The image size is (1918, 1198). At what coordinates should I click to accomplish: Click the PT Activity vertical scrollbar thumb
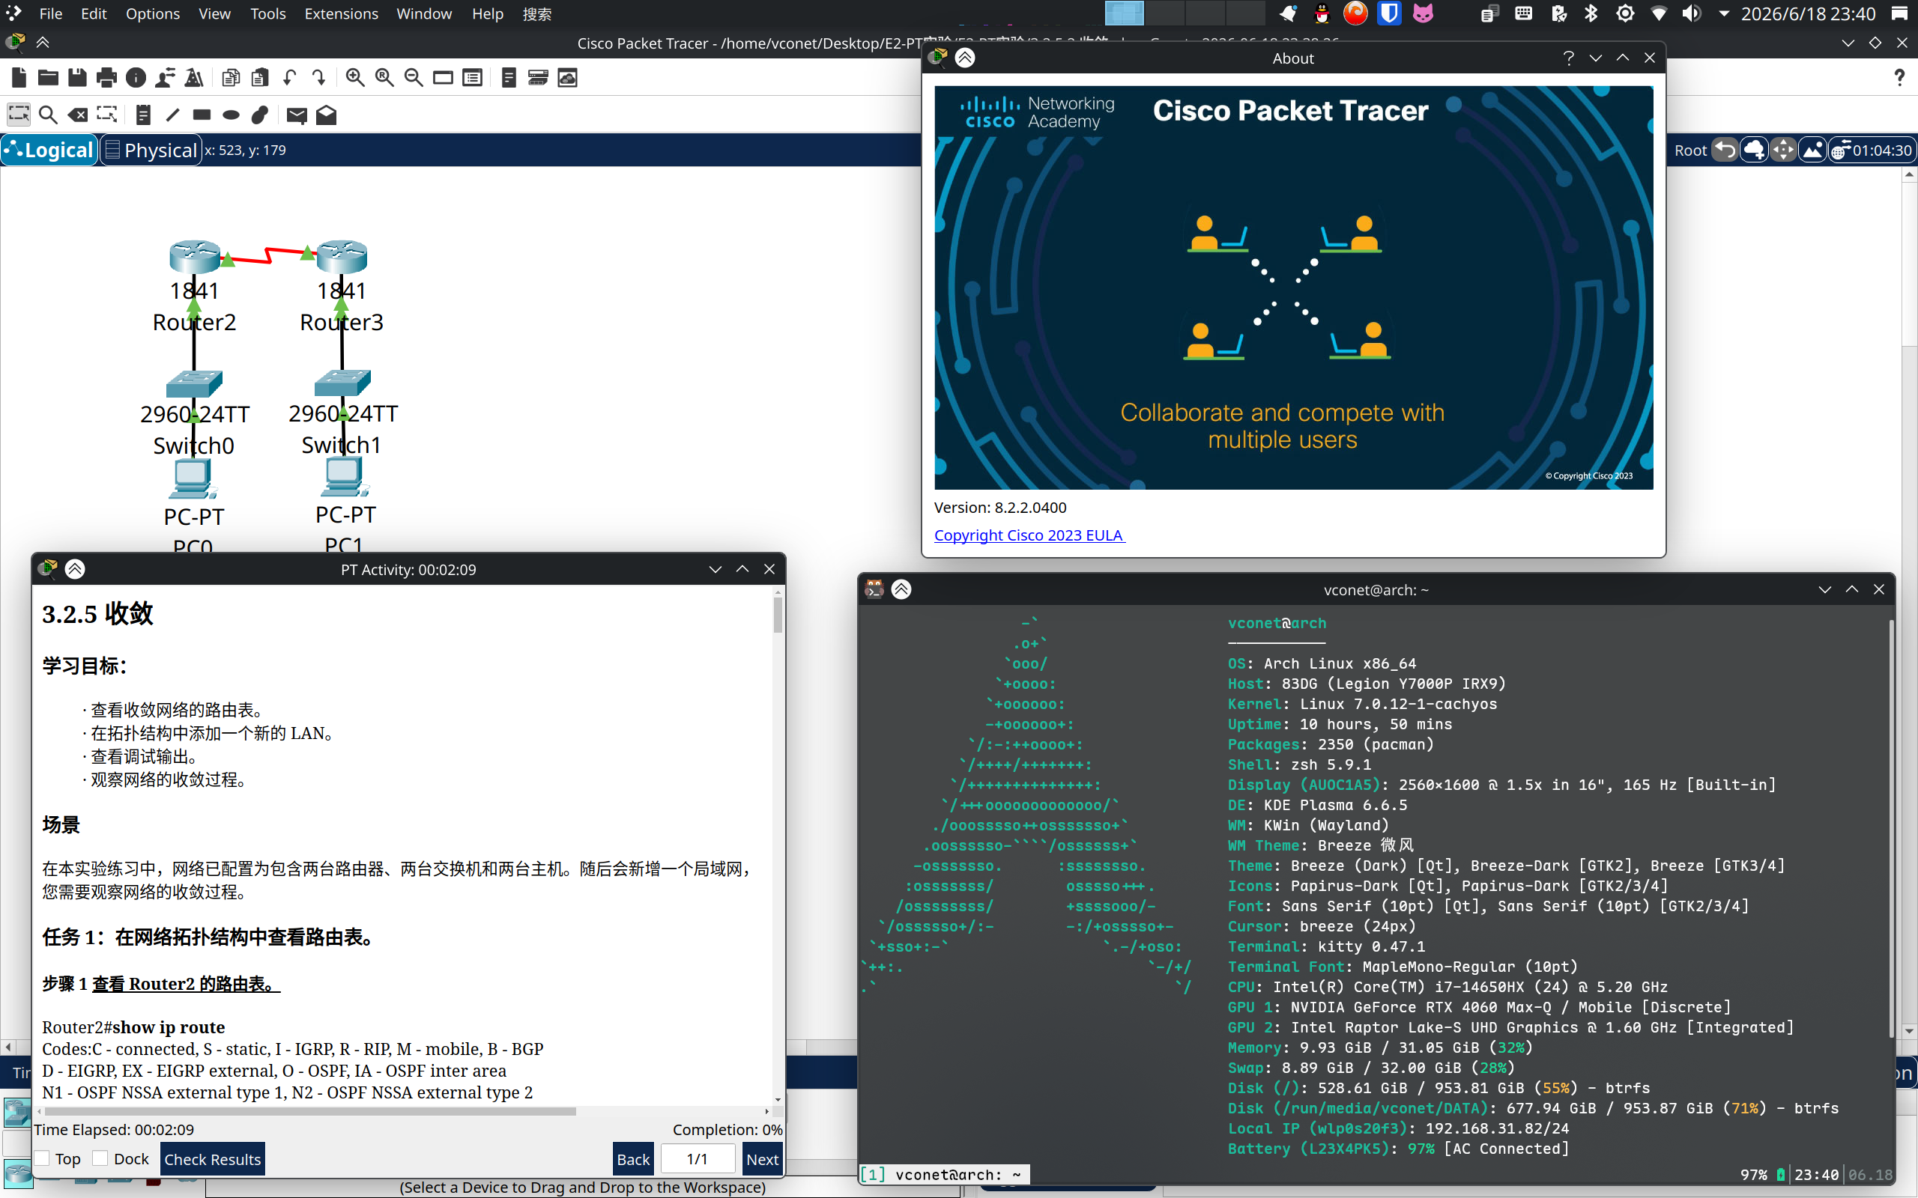778,615
